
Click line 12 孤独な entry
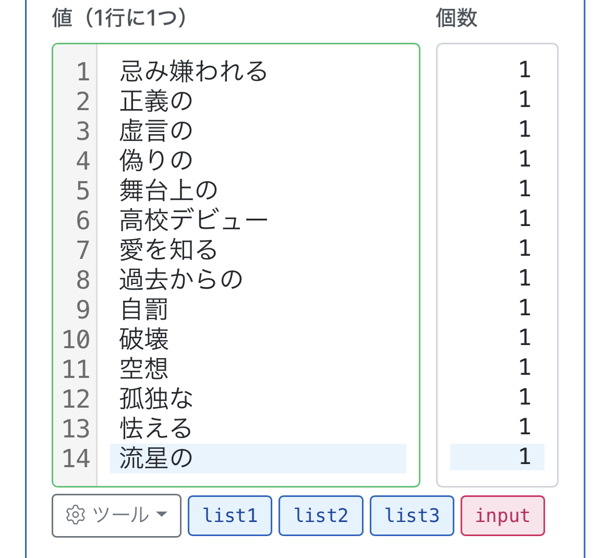click(156, 399)
